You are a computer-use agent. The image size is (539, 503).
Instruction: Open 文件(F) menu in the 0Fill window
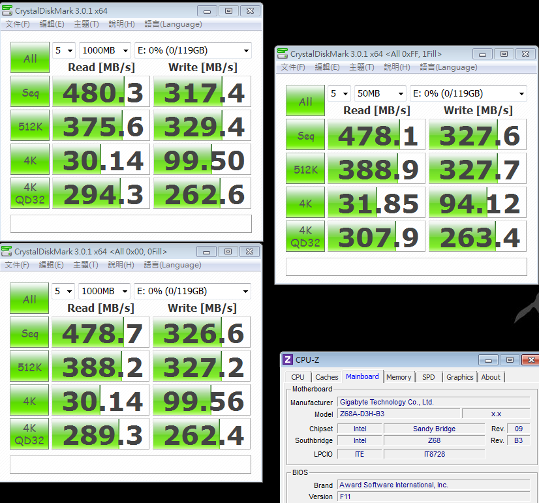[17, 265]
